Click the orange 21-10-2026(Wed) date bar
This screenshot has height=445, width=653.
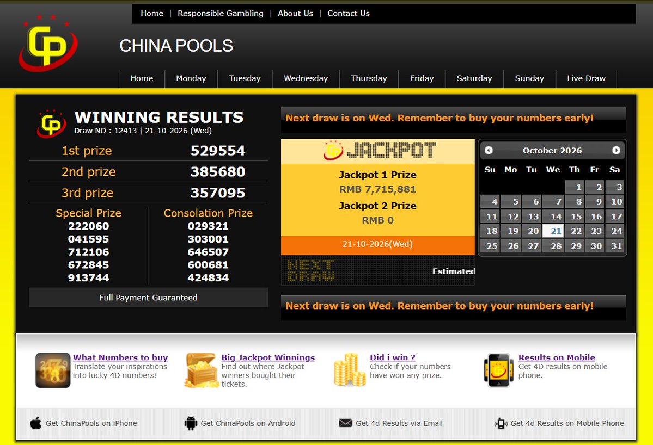[x=378, y=245]
